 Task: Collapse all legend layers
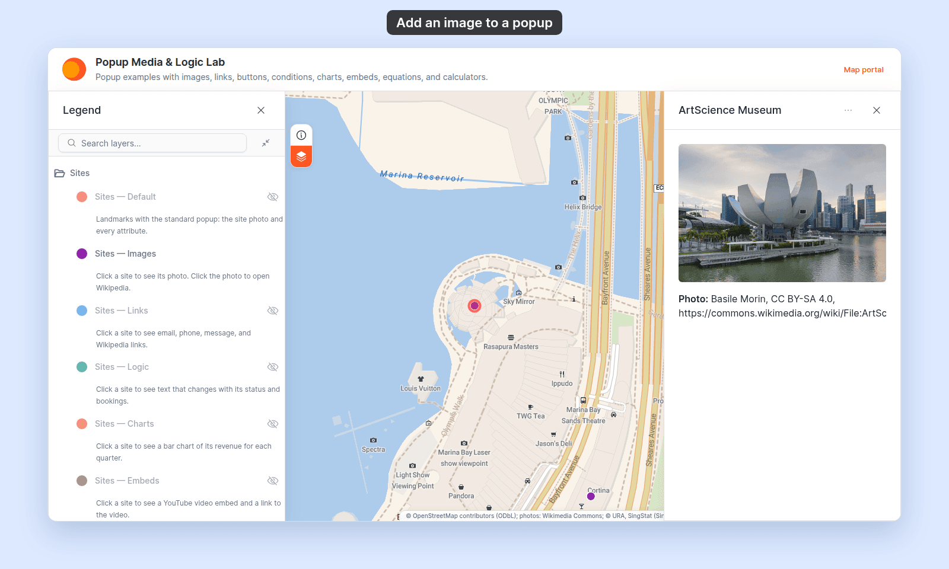266,143
